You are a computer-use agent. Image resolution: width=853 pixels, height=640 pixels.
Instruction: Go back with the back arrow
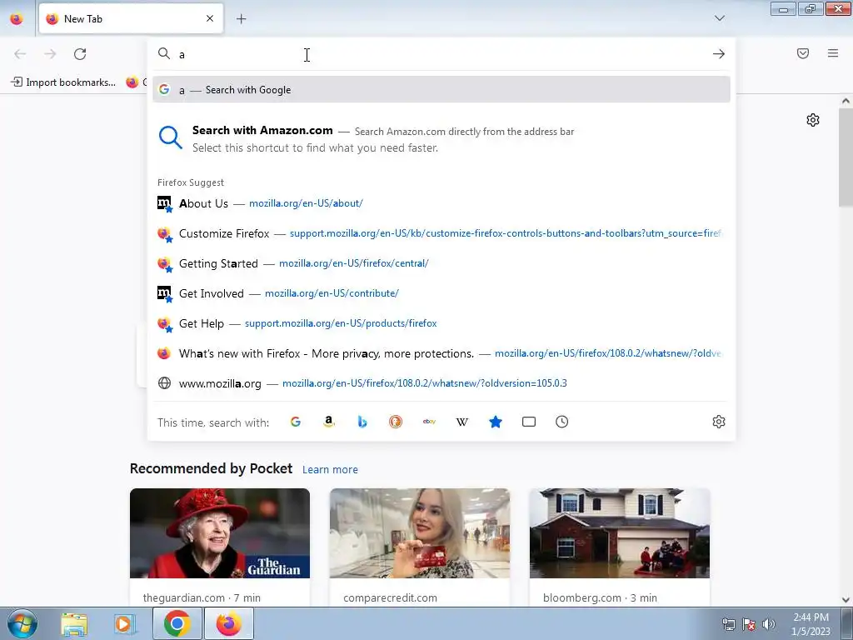tap(20, 54)
